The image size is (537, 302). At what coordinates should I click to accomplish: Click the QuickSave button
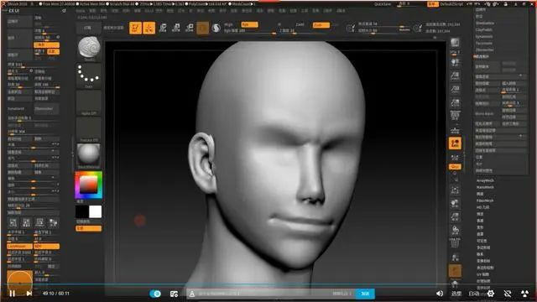pyautogui.click(x=383, y=4)
